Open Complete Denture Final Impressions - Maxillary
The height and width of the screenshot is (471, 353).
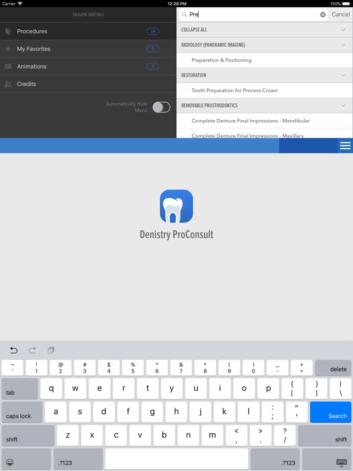point(265,134)
